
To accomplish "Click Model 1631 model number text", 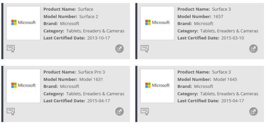I will tap(91, 80).
